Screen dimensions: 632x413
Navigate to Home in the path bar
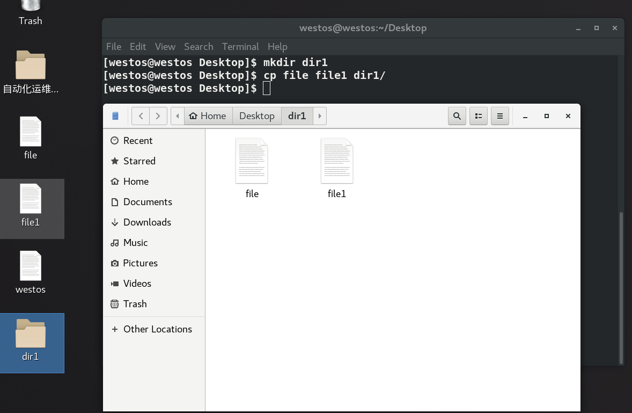pyautogui.click(x=208, y=116)
